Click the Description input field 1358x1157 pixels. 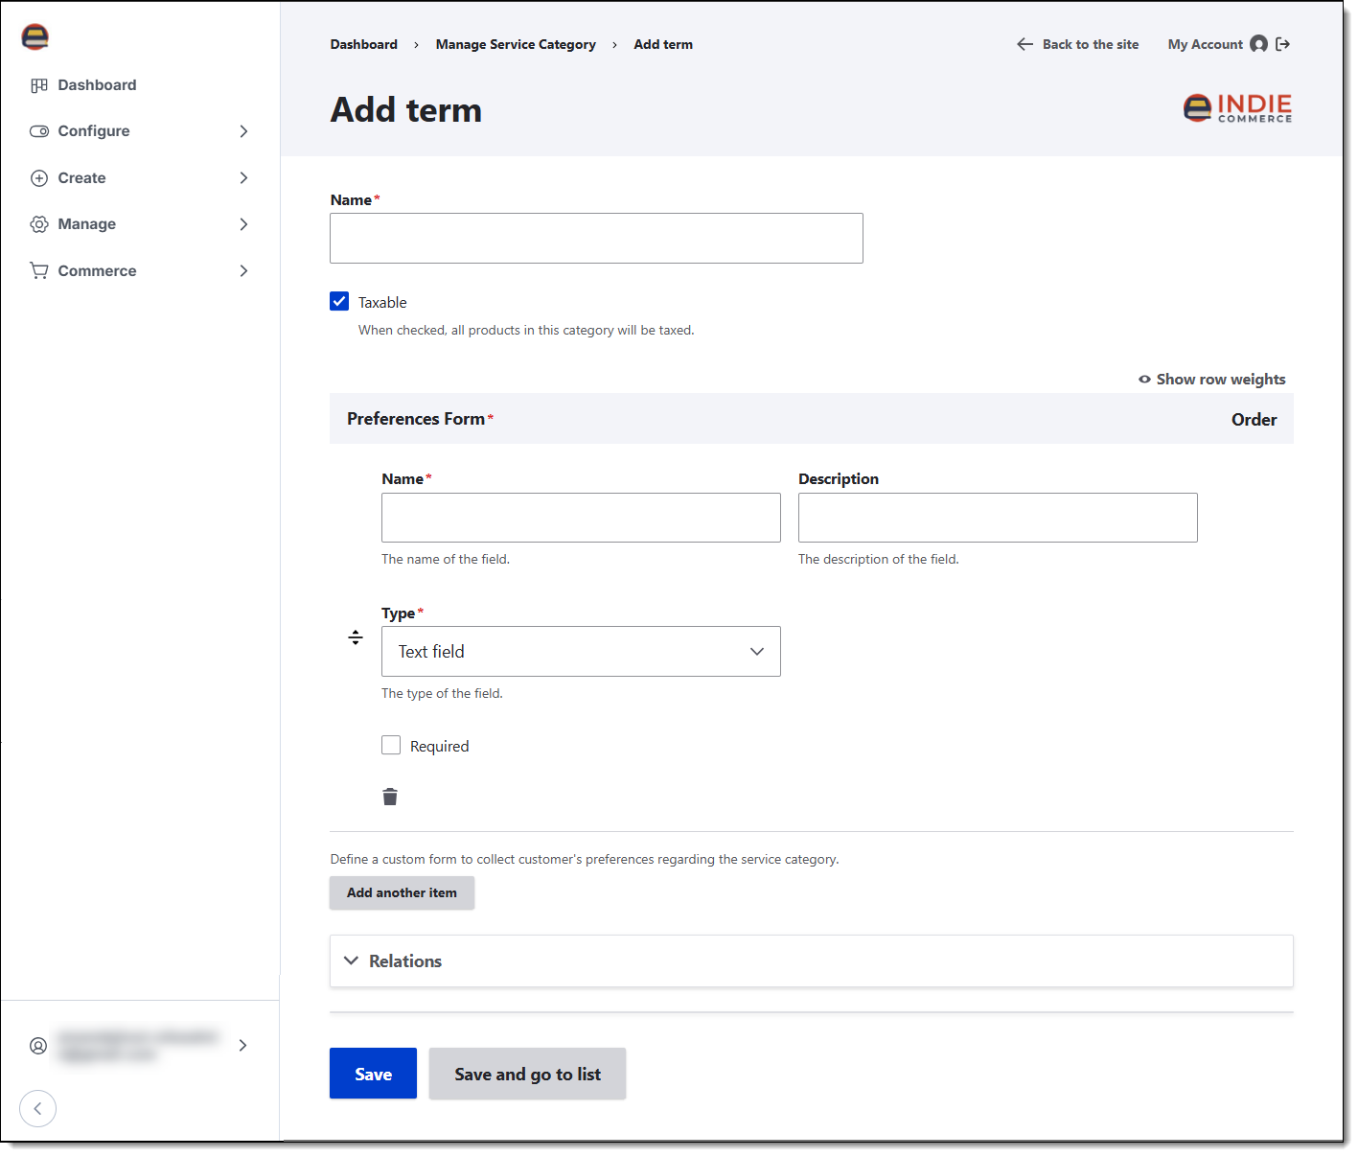coord(998,518)
